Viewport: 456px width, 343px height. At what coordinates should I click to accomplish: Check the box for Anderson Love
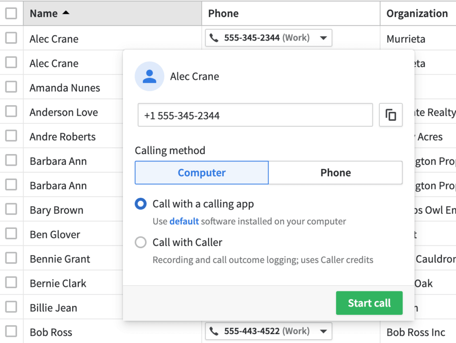point(11,111)
